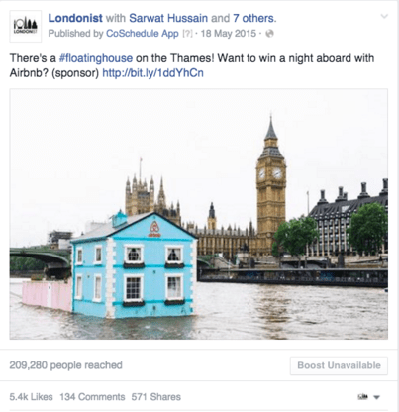Click the [?] help marker after CoSchedule App
The width and height of the screenshot is (399, 412).
click(x=187, y=34)
